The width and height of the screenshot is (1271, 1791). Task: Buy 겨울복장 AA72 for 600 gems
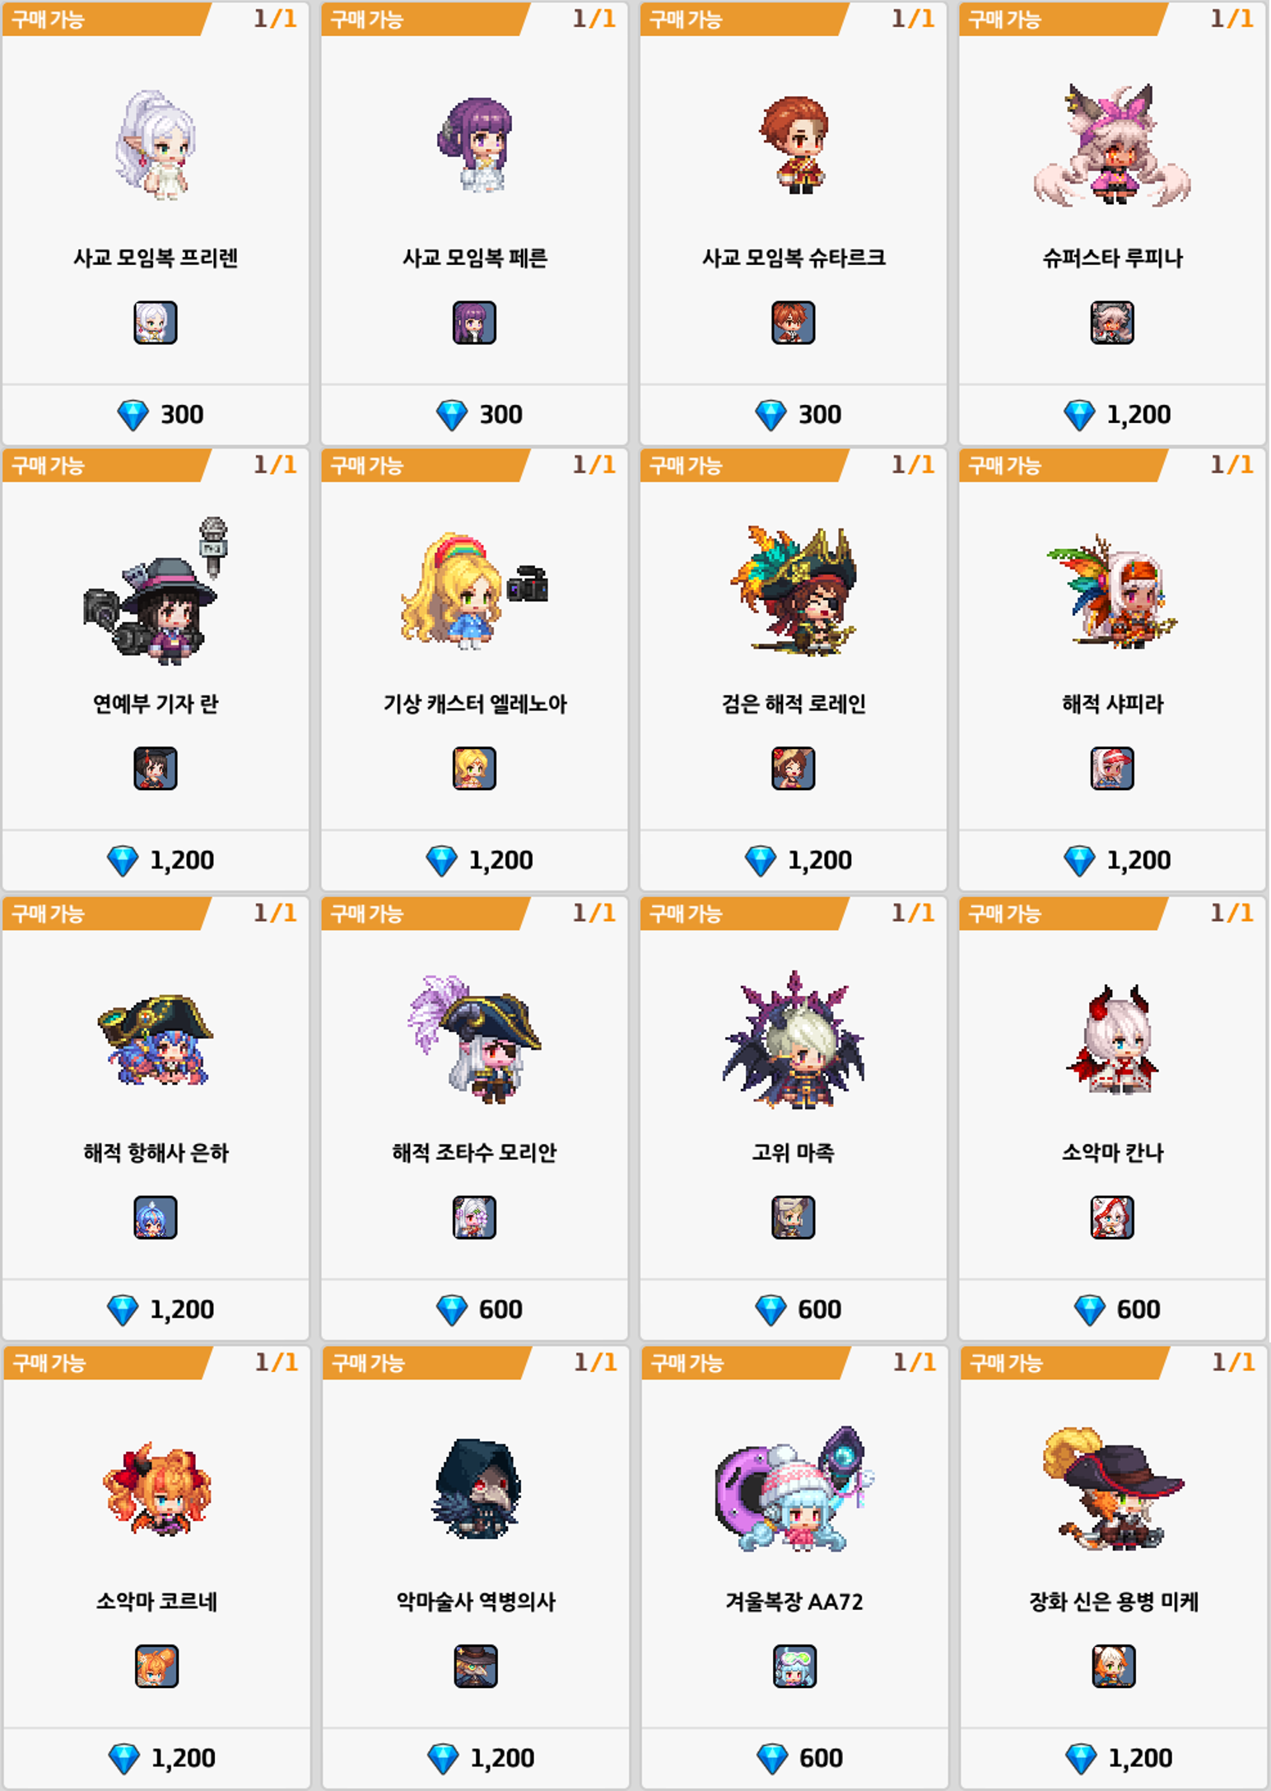[795, 1759]
